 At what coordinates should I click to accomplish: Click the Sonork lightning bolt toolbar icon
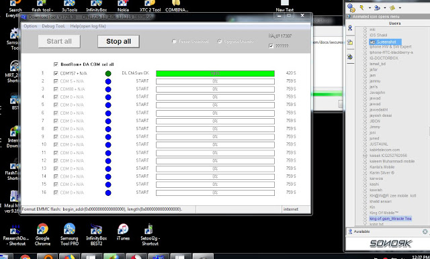(361, 7)
